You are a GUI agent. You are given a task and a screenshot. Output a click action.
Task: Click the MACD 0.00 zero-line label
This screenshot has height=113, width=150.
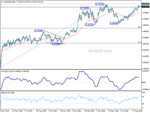point(144,82)
